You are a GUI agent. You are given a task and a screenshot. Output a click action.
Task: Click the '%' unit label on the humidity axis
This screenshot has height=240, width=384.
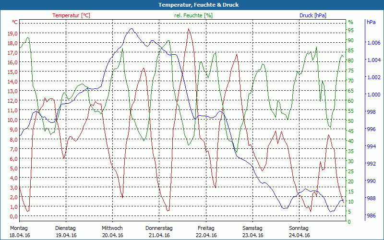point(351,22)
